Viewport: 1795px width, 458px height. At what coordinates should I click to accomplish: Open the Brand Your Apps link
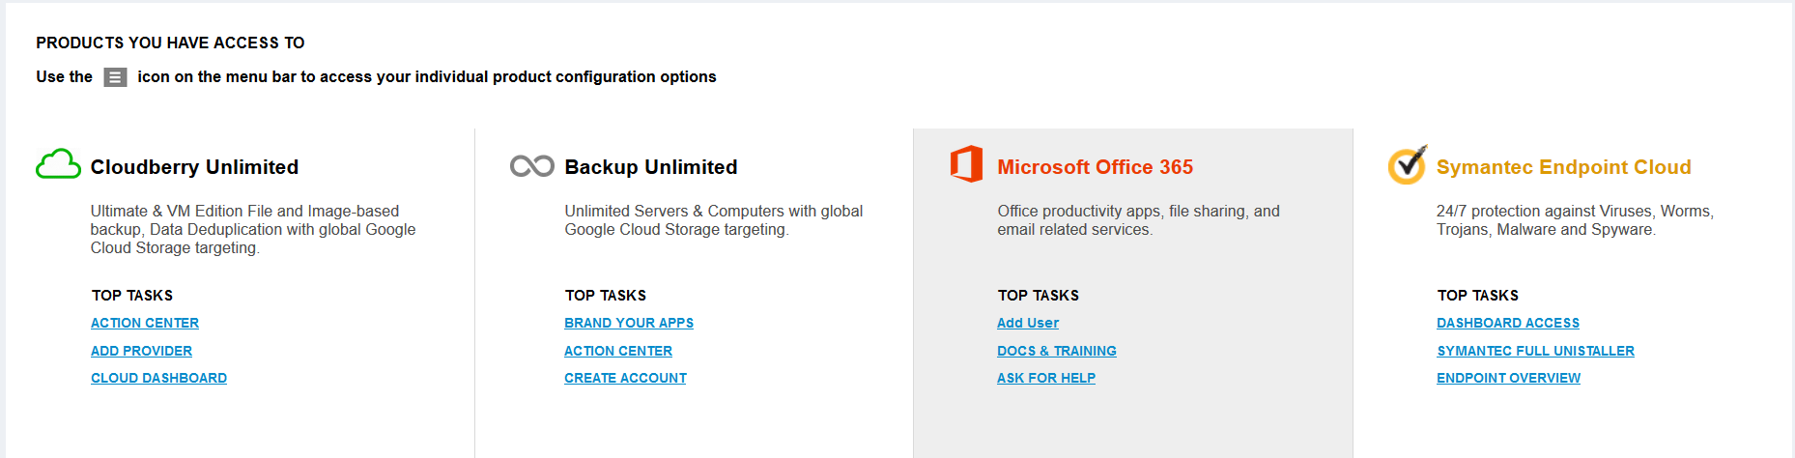click(629, 323)
